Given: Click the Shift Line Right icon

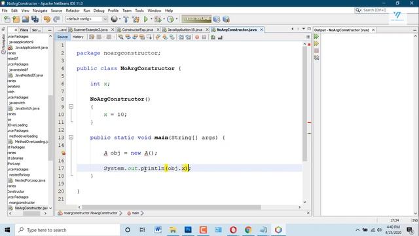Looking at the screenshot, I should (188, 37).
